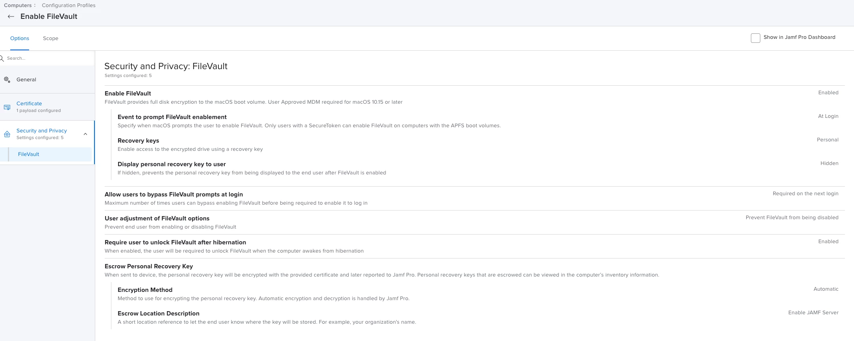854x341 pixels.
Task: Click the At Login value
Action: pos(828,116)
